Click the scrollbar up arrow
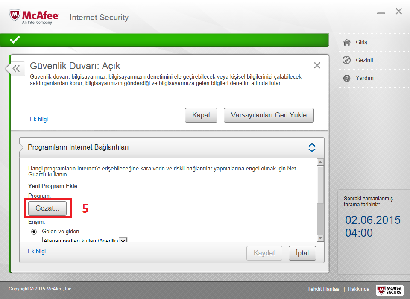The height and width of the screenshot is (299, 410). point(320,162)
